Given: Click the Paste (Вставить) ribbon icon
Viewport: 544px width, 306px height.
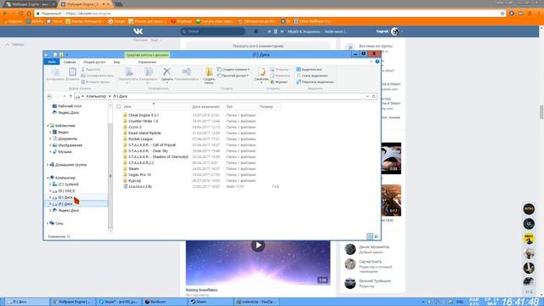Looking at the screenshot, I should 72,74.
